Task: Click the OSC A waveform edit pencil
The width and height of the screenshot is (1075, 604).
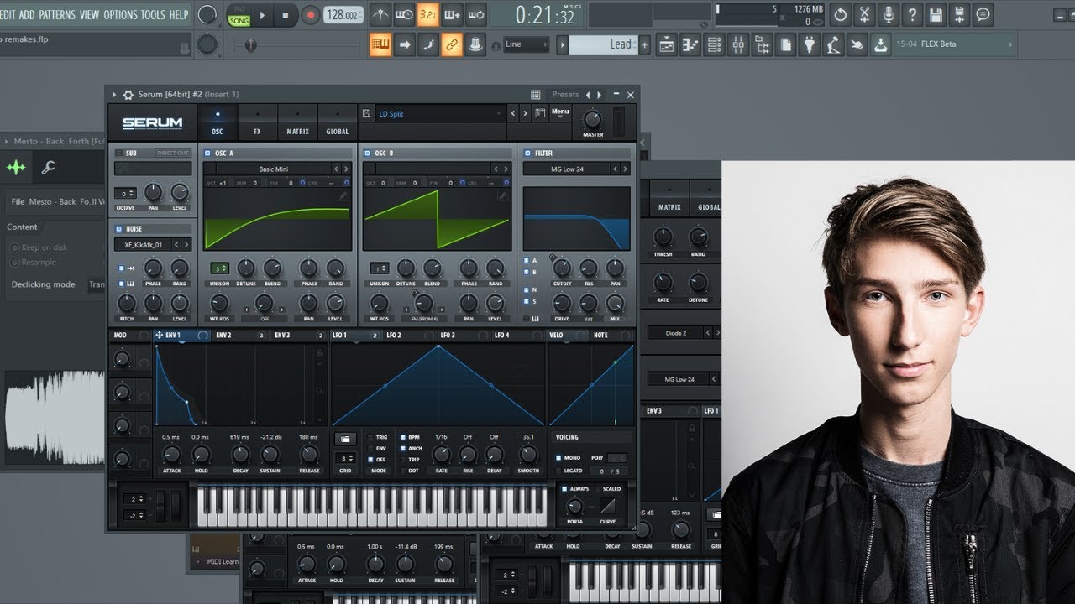Action: click(x=343, y=195)
